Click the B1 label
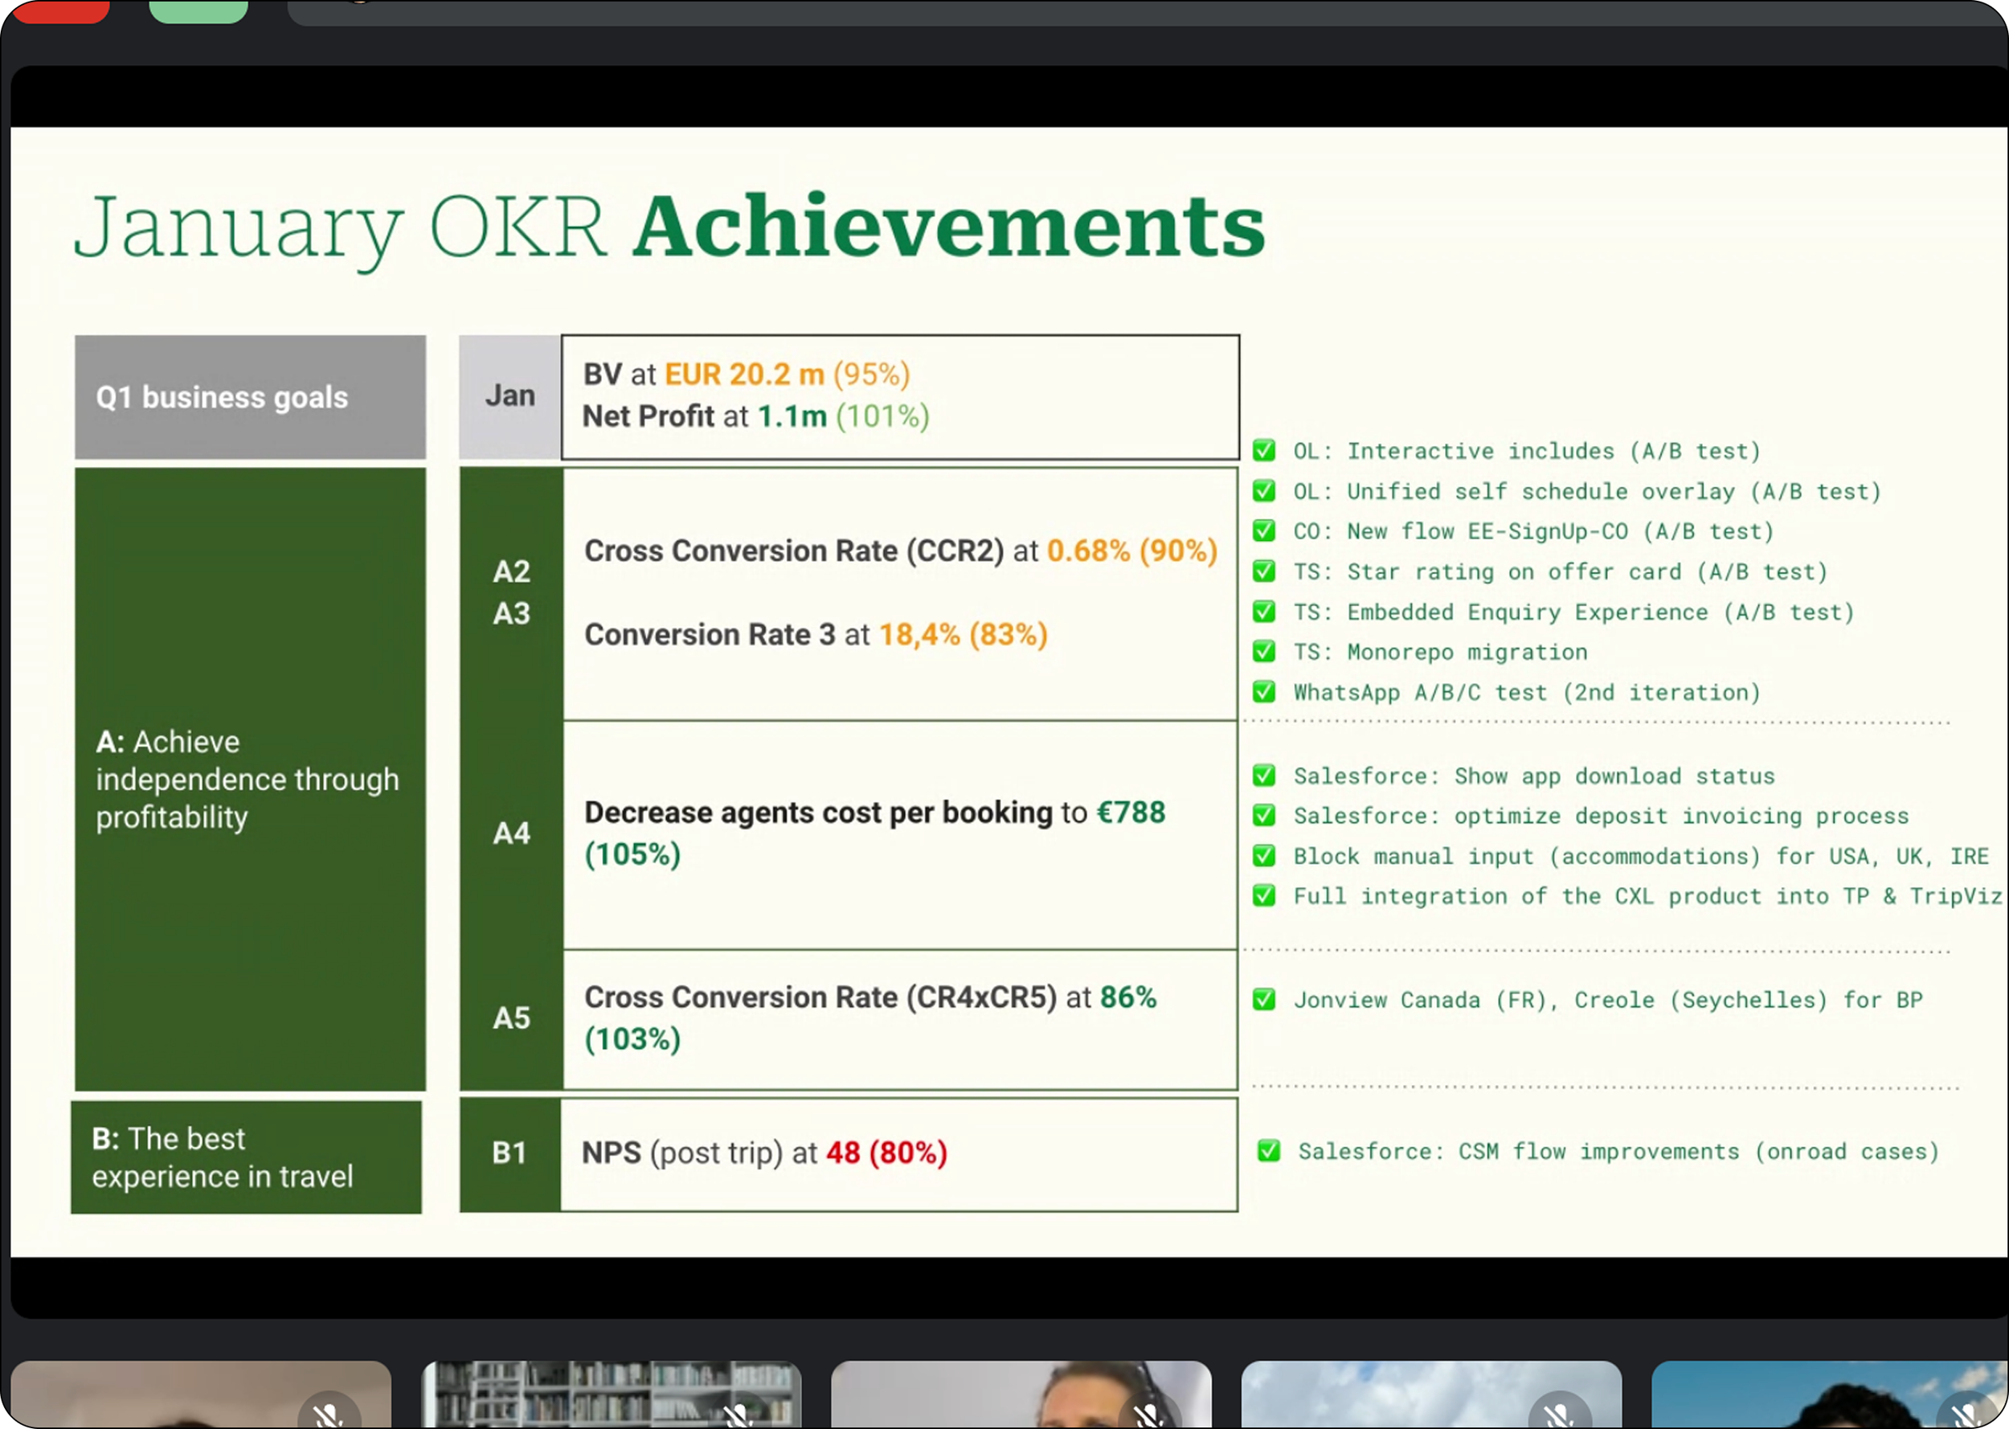Image resolution: width=2009 pixels, height=1429 pixels. pyautogui.click(x=509, y=1153)
